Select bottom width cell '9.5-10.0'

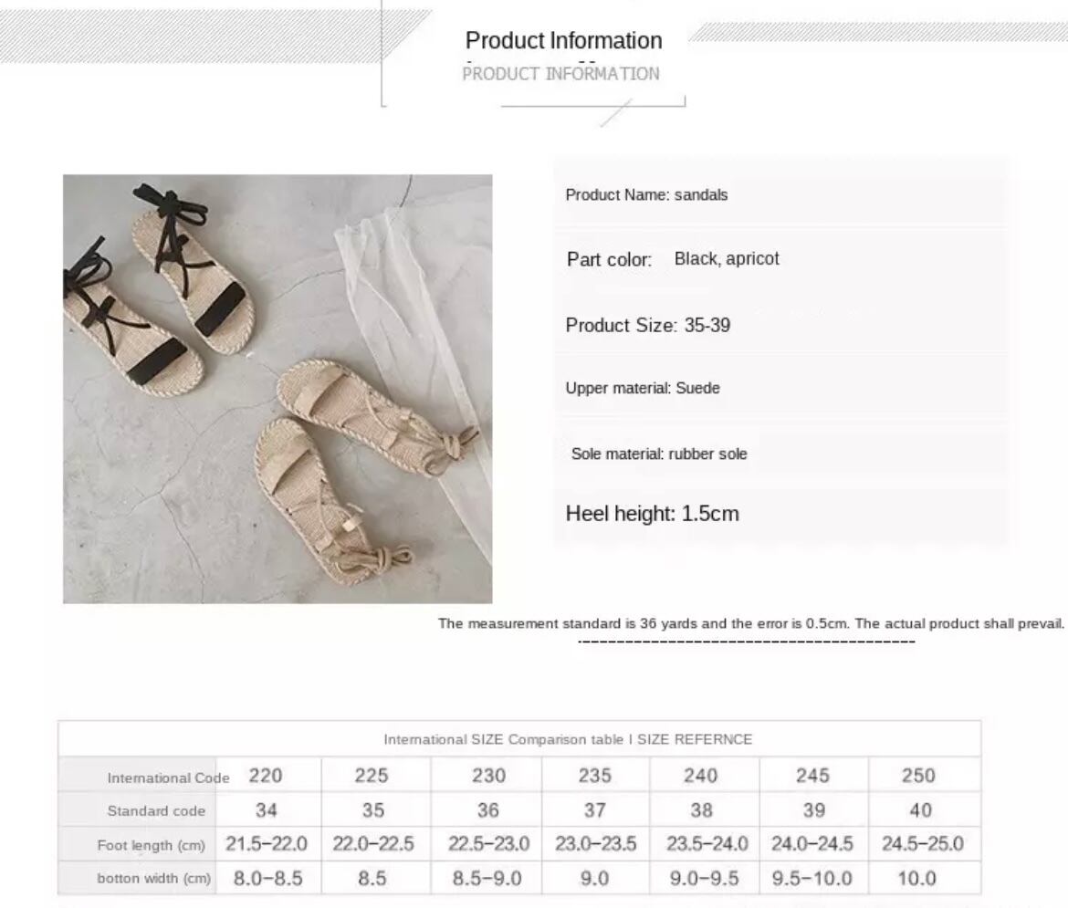pos(811,879)
